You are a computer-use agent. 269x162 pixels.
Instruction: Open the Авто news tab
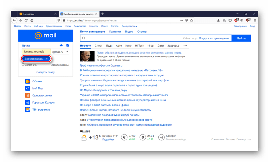click(x=119, y=46)
